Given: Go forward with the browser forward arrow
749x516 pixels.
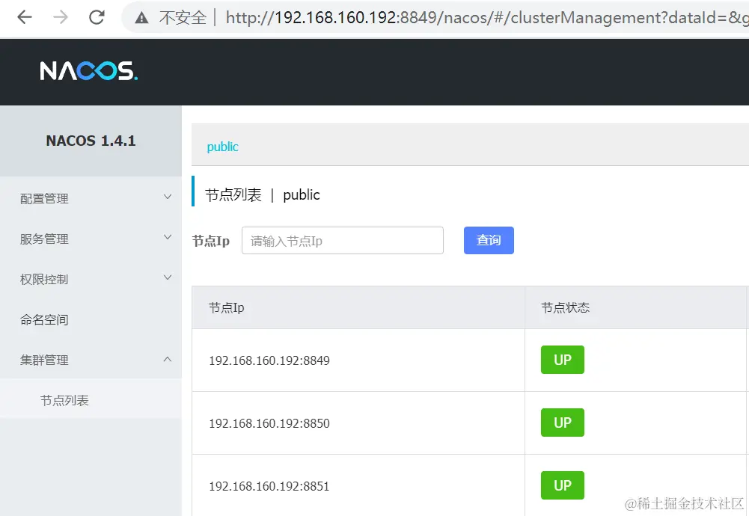Looking at the screenshot, I should click(x=61, y=18).
